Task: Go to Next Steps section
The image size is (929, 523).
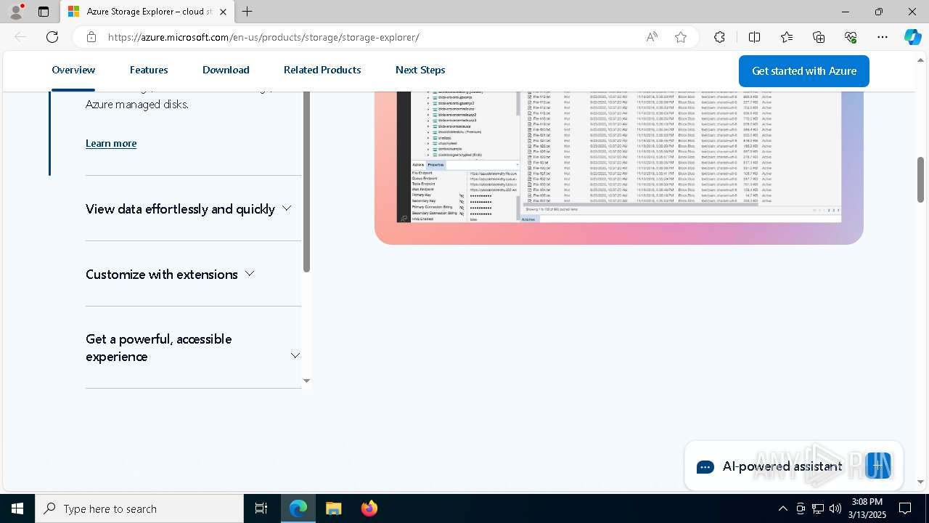Action: (420, 70)
